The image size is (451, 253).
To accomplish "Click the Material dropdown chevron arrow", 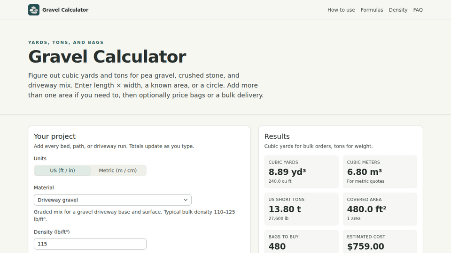I will pyautogui.click(x=186, y=200).
